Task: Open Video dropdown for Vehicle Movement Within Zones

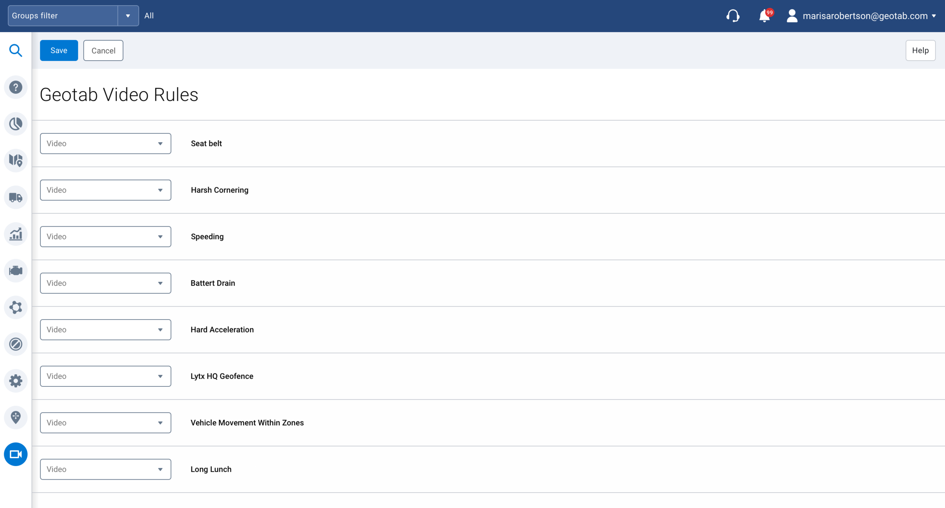Action: pyautogui.click(x=105, y=423)
